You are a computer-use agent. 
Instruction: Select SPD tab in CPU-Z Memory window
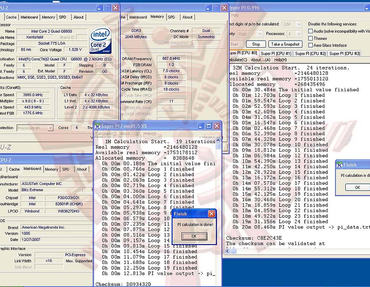pyautogui.click(x=171, y=17)
